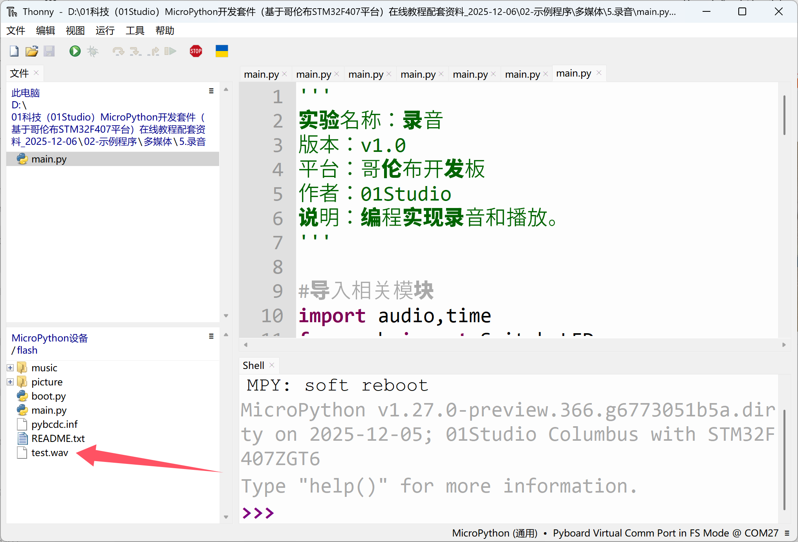This screenshot has height=542, width=798.
Task: Click the Debug bug icon
Action: (x=93, y=51)
